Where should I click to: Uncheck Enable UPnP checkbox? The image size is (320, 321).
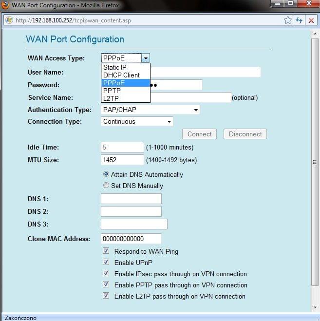click(106, 263)
